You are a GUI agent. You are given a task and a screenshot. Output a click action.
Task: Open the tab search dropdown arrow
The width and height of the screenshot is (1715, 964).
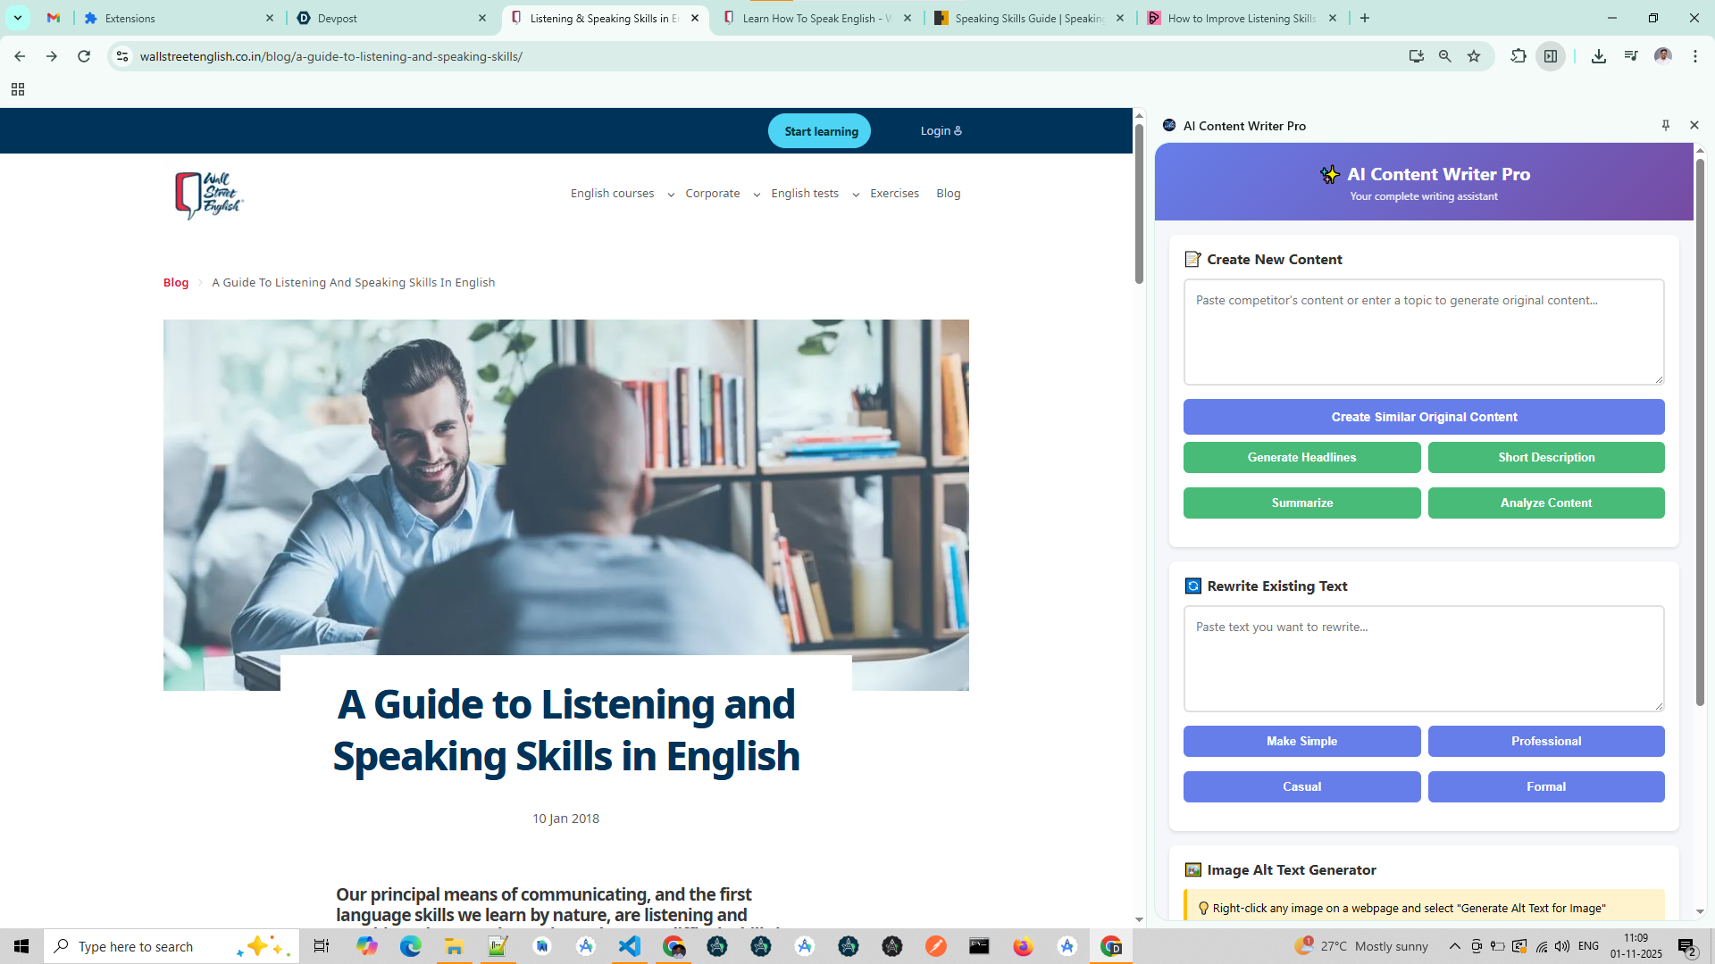(18, 18)
